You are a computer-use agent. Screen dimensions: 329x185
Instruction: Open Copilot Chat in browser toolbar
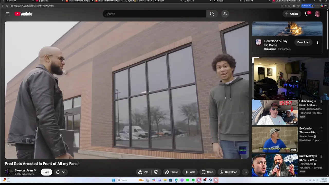coord(324,6)
